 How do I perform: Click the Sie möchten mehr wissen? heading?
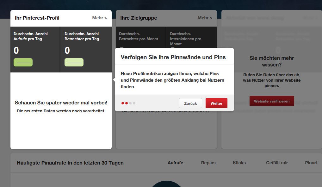pos(272,61)
